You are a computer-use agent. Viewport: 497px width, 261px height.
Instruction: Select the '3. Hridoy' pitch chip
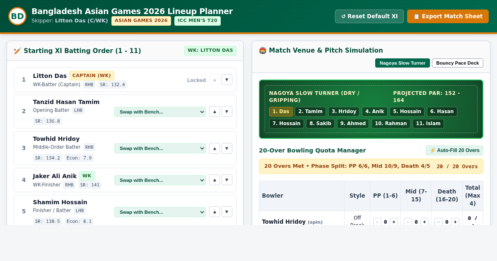click(x=344, y=111)
